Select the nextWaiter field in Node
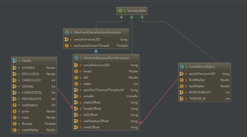 pos(30,130)
